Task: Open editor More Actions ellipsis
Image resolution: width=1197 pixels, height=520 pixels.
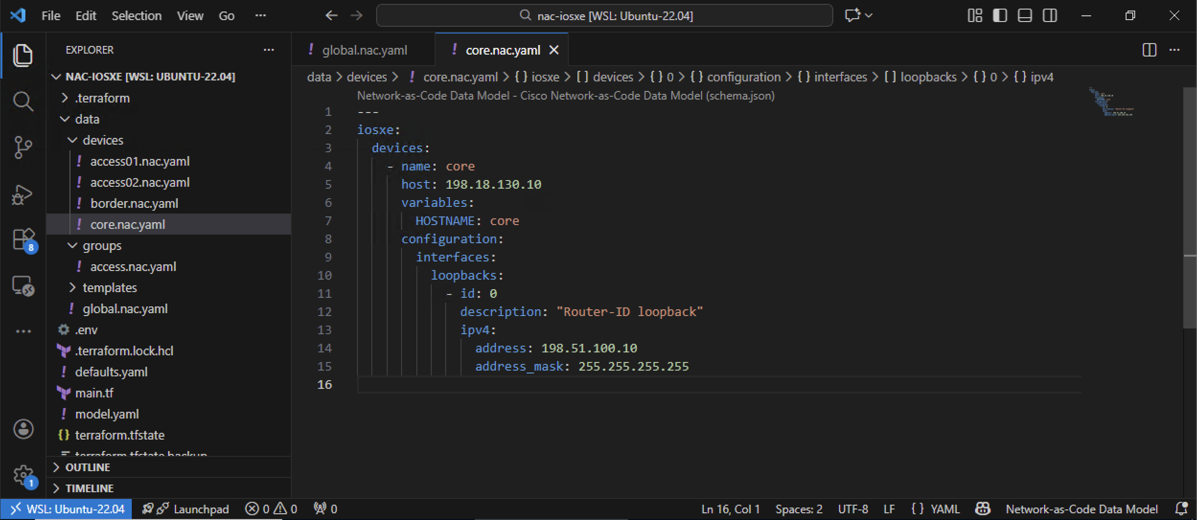Action: [1174, 50]
